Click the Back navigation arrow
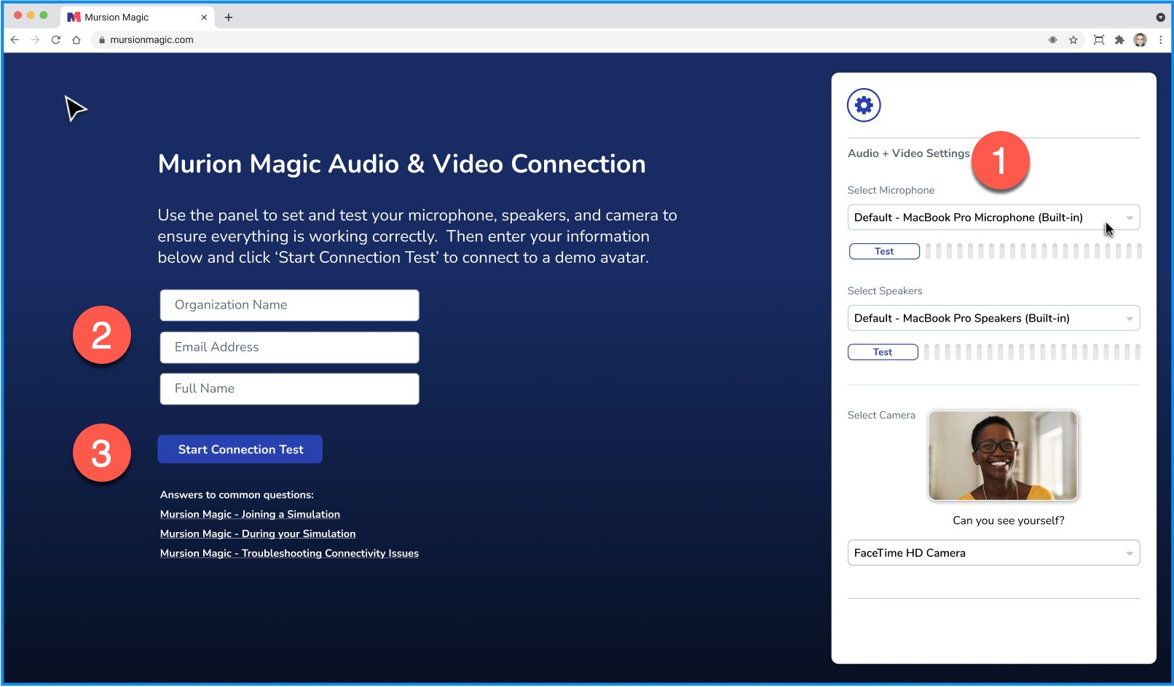Viewport: 1174px width, 687px height. (15, 40)
